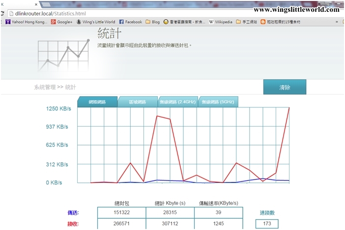Switch to 無線網路 (2.4GHz) tab
This screenshot has height=230, width=345.
point(177,102)
